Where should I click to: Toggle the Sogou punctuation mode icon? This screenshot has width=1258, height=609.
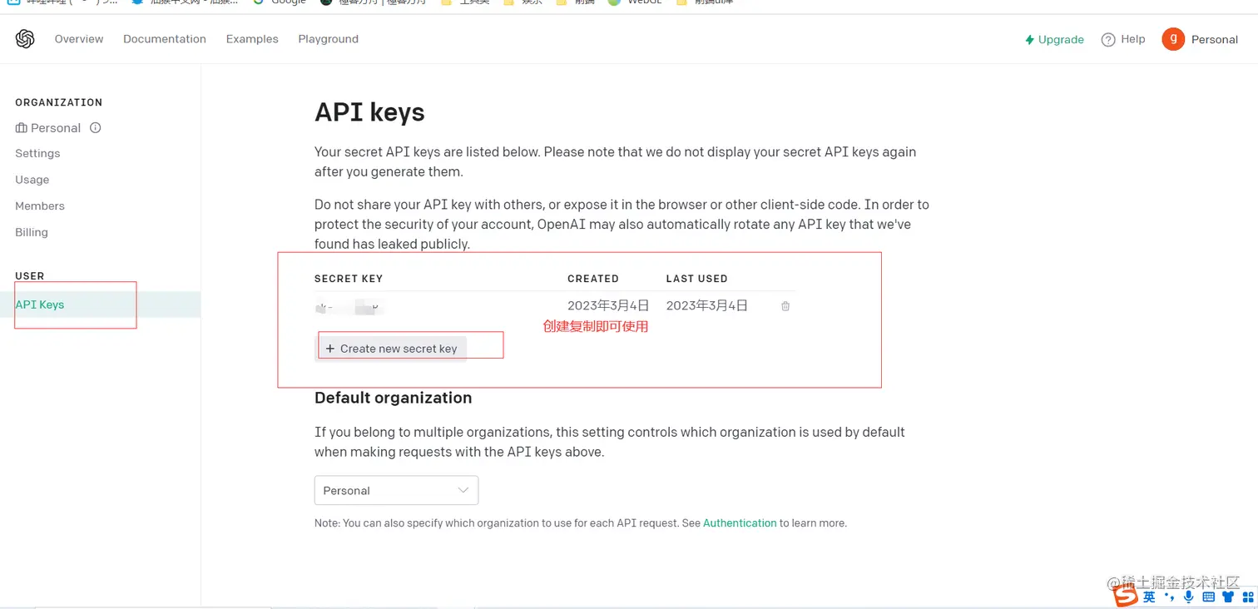click(1170, 597)
